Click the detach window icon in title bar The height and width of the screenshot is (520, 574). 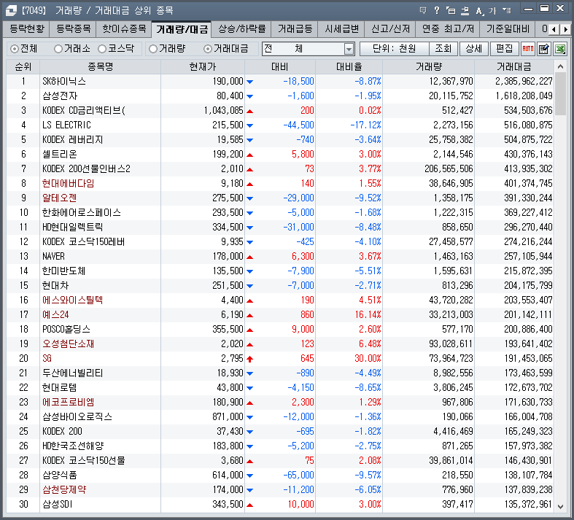pos(451,10)
